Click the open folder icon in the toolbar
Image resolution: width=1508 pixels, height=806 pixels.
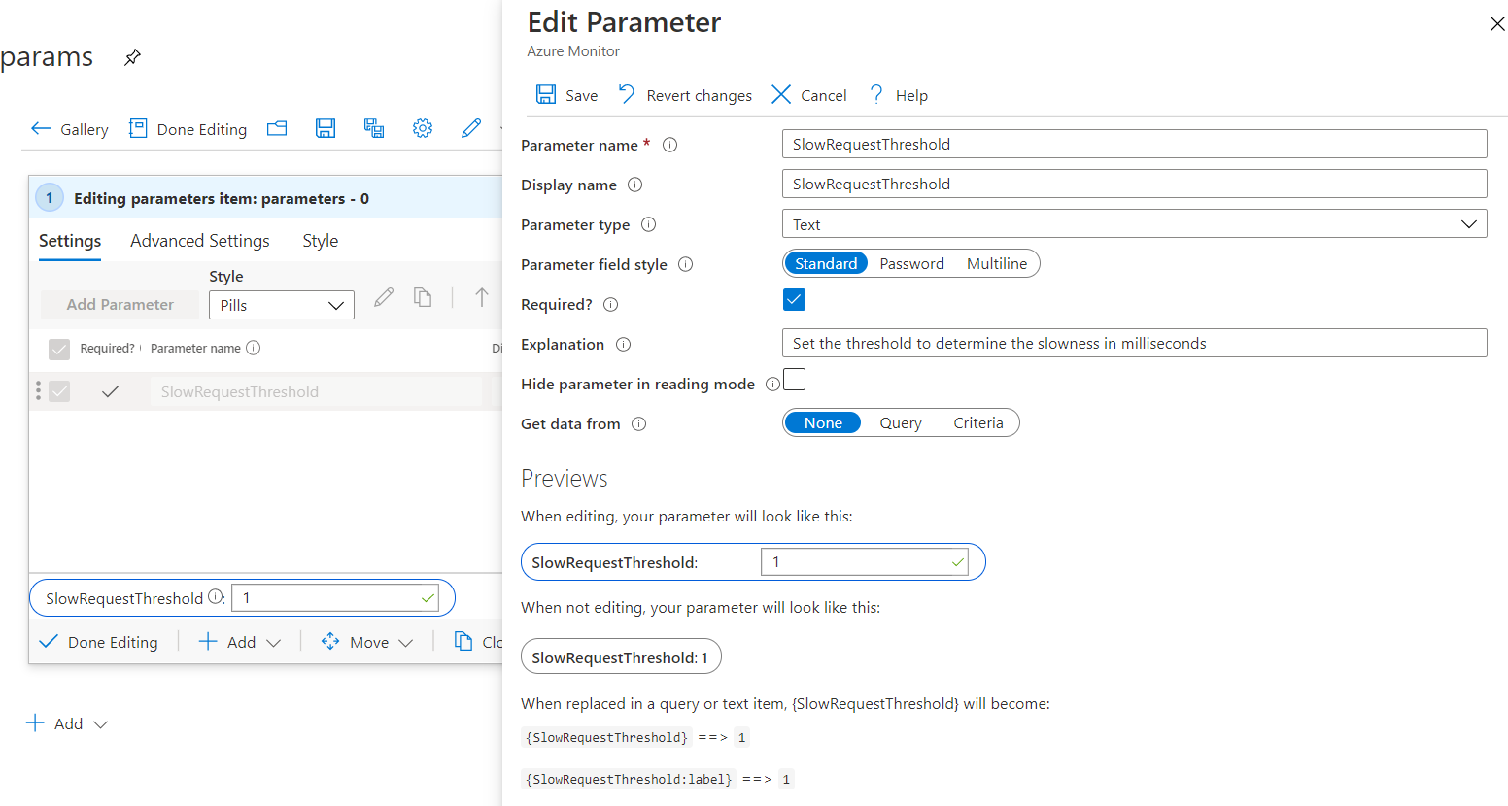277,128
